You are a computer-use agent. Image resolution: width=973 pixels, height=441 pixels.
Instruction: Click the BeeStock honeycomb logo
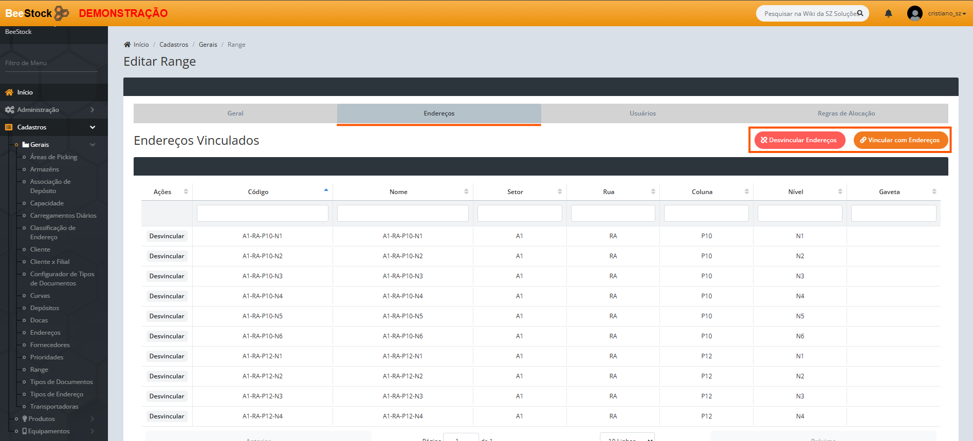[62, 13]
